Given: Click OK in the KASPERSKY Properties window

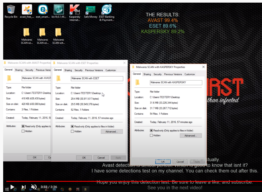Looking at the screenshot, I should pyautogui.click(x=163, y=162).
